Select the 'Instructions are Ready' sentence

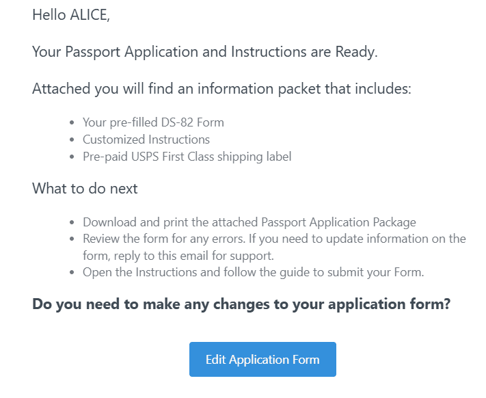[204, 52]
